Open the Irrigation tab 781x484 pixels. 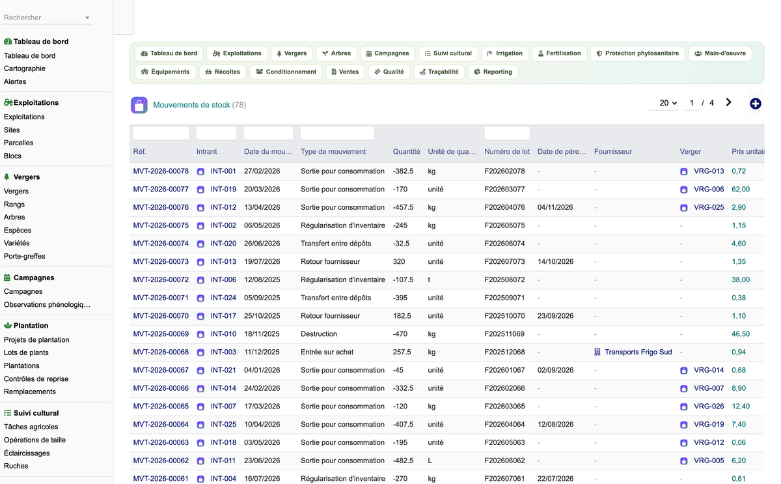click(x=505, y=53)
